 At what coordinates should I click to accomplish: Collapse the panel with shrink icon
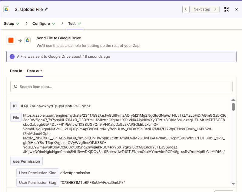(226, 9)
